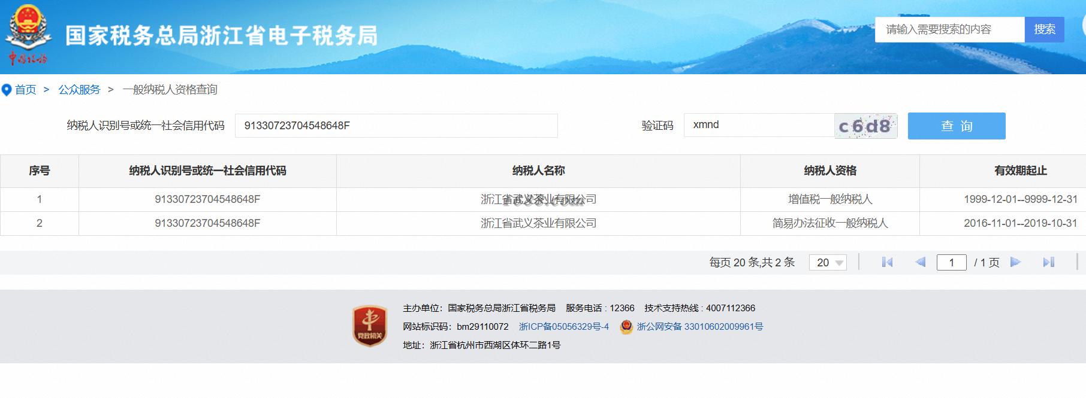The width and height of the screenshot is (1086, 398).
Task: Click the taxpayer code column header
Action: (x=207, y=171)
